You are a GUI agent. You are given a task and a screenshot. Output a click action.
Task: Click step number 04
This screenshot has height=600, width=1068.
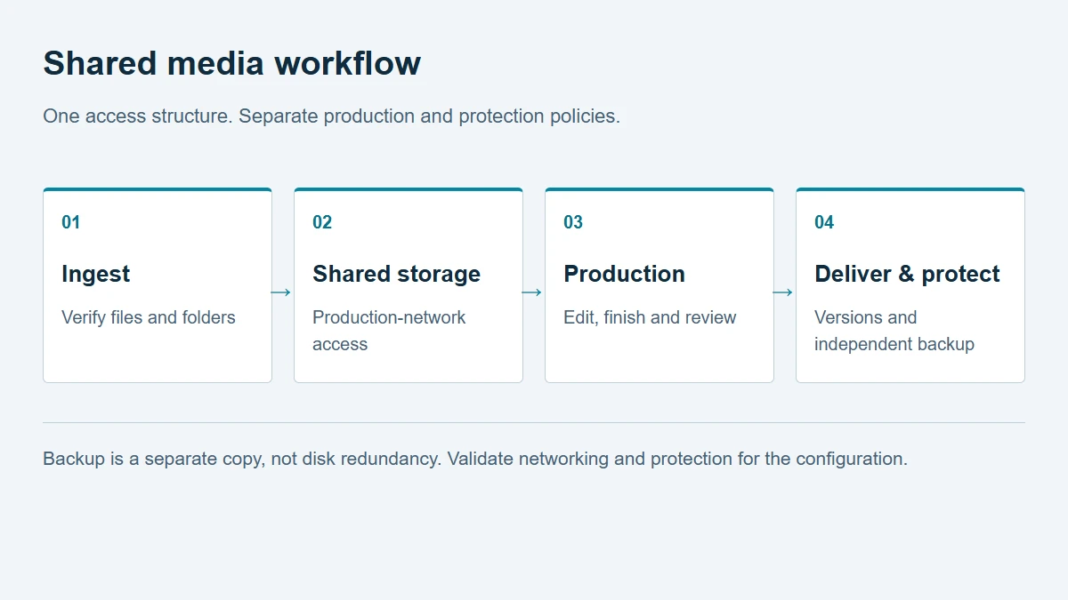pyautogui.click(x=824, y=222)
